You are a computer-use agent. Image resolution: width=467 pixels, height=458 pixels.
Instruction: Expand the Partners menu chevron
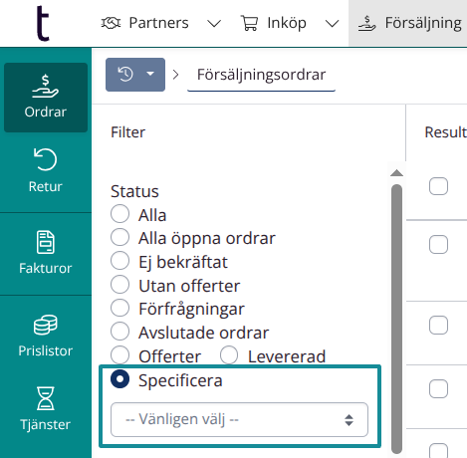point(214,23)
